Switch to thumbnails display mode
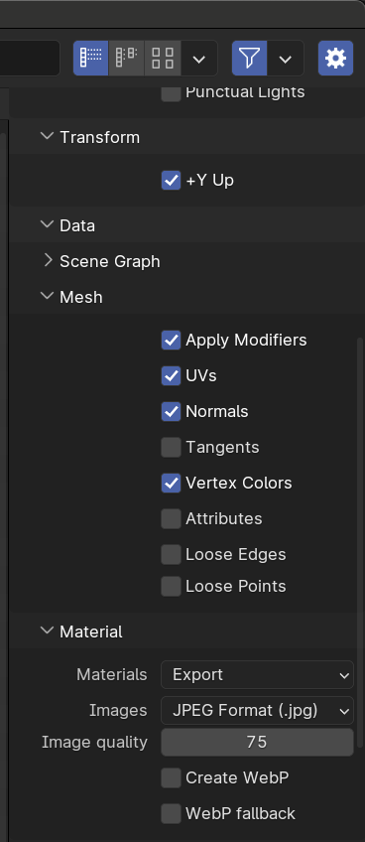365x842 pixels. coord(162,58)
